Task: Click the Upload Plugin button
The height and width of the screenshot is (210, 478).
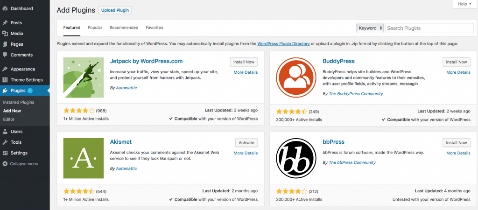Action: click(x=115, y=10)
